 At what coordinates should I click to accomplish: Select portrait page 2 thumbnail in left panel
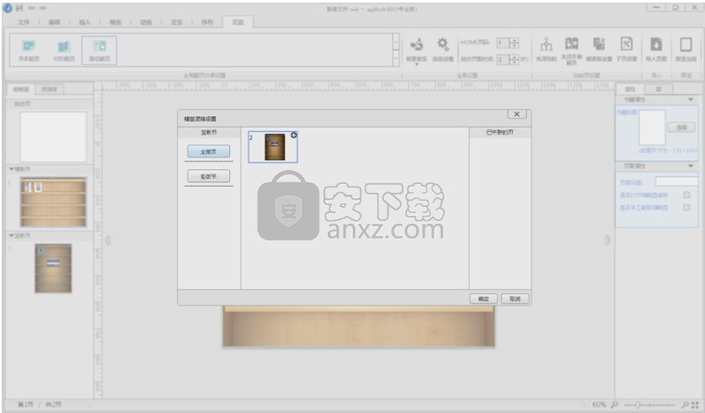click(x=53, y=269)
